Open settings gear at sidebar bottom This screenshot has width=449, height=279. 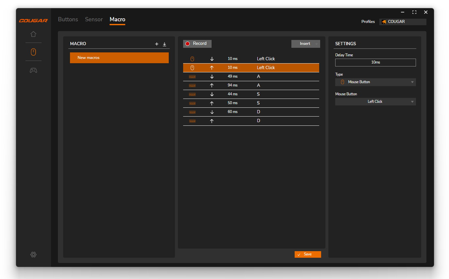click(33, 254)
